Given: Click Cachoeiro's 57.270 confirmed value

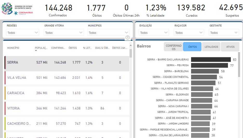Looking at the screenshot, I should pos(61,123).
